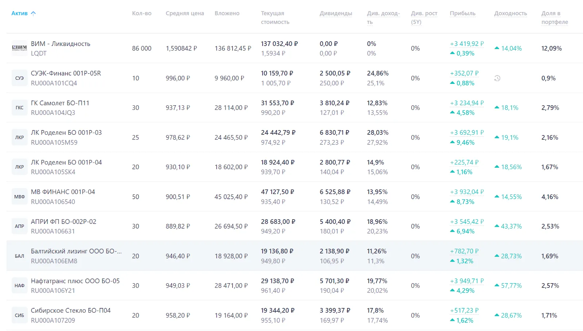Click the МВФ asset badge icon
The width and height of the screenshot is (583, 331).
pyautogui.click(x=19, y=196)
